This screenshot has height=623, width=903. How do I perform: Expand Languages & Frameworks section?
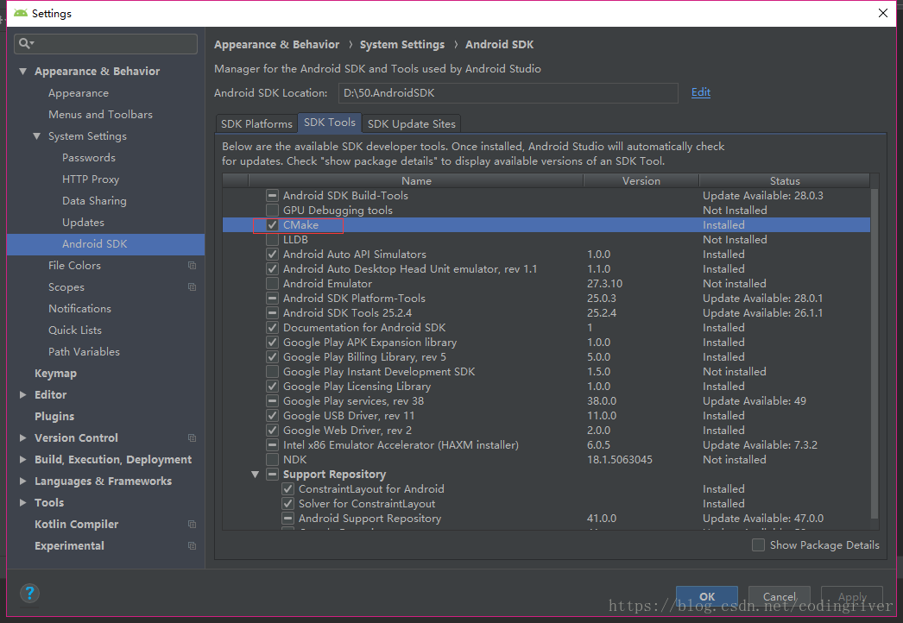tap(23, 481)
